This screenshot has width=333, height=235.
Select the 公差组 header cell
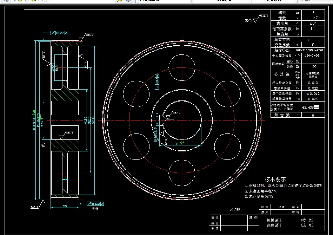pos(282,74)
